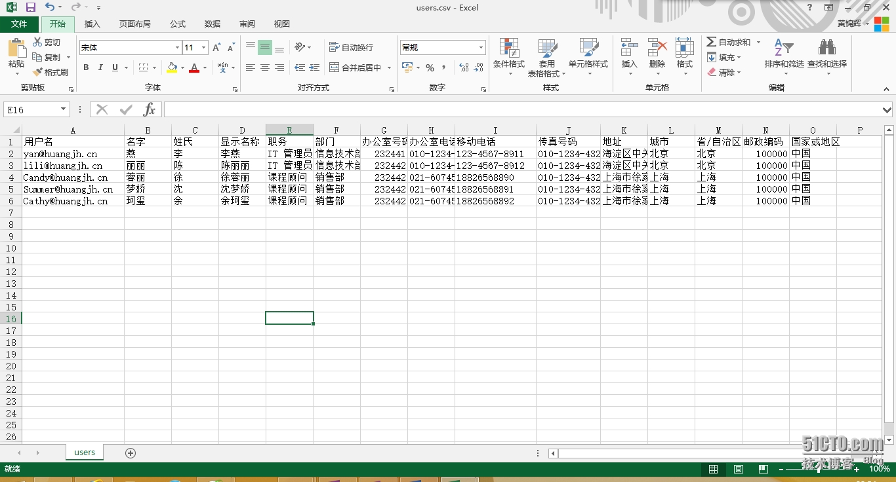Toggle Merge & Center (合并后居中)

pyautogui.click(x=354, y=67)
